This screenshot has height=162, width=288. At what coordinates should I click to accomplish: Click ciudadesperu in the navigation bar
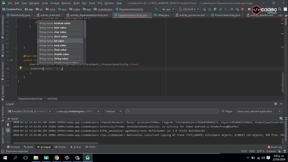coord(103,9)
